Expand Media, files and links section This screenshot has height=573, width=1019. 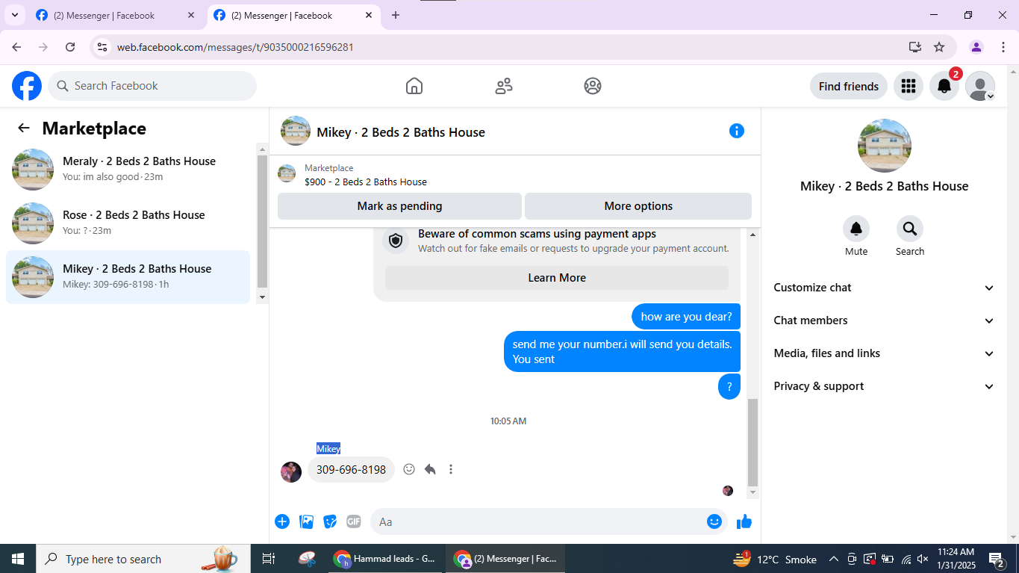[885, 353]
